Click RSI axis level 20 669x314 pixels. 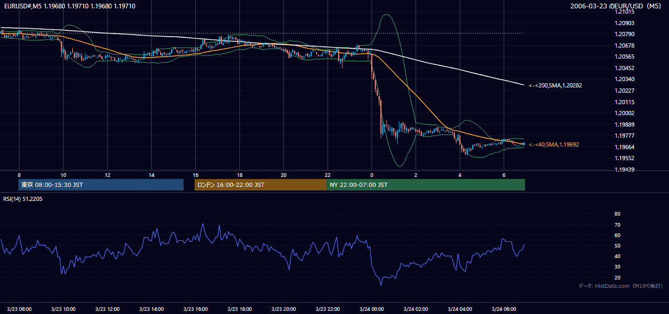[617, 277]
